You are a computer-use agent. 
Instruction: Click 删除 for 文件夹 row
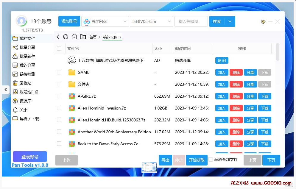(x=236, y=84)
